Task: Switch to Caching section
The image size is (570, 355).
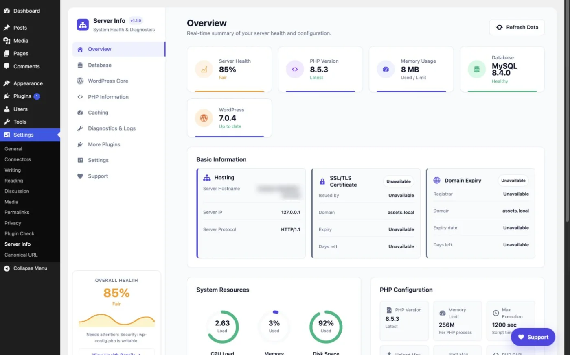Action: pyautogui.click(x=118, y=113)
